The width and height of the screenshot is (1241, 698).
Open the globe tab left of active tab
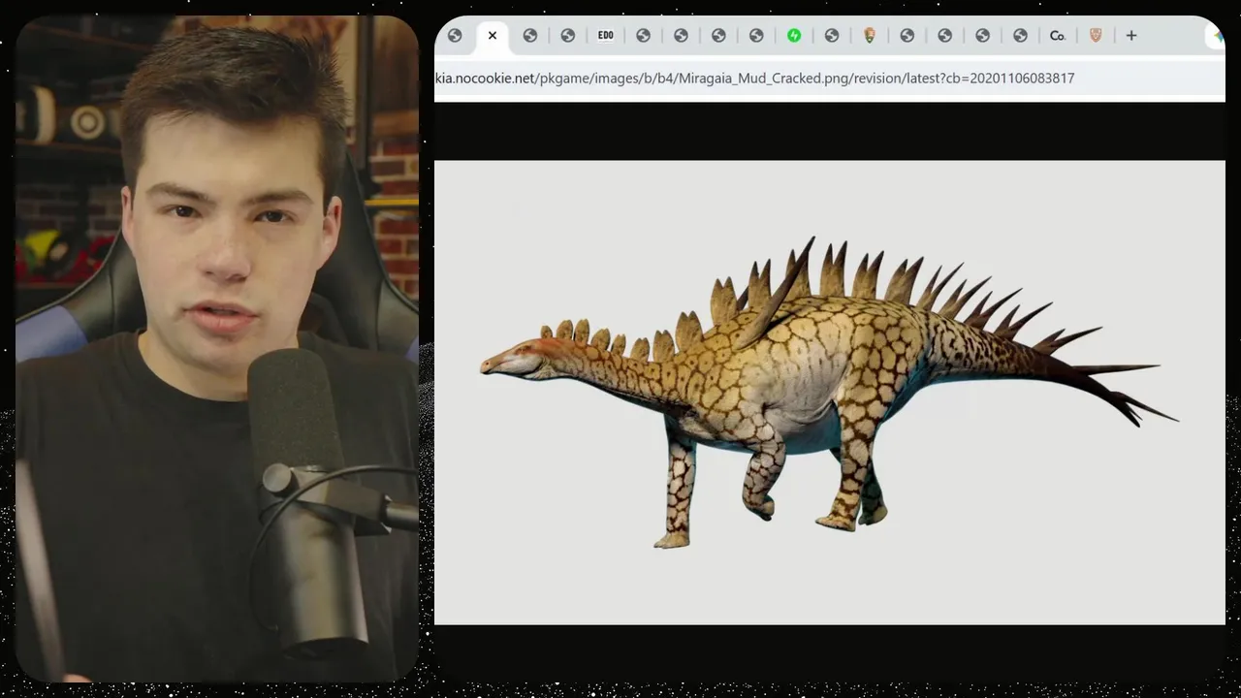(455, 36)
